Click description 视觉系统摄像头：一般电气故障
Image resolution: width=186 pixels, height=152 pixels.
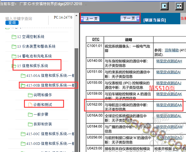[127, 49]
